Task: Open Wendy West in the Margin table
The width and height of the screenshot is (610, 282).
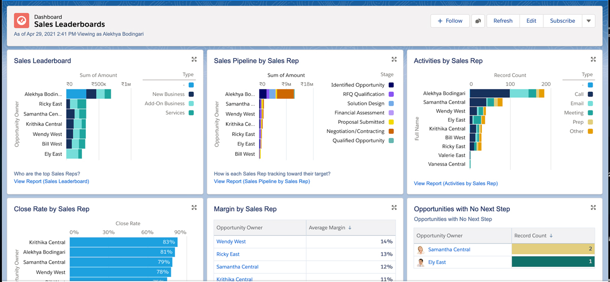Action: pos(231,242)
